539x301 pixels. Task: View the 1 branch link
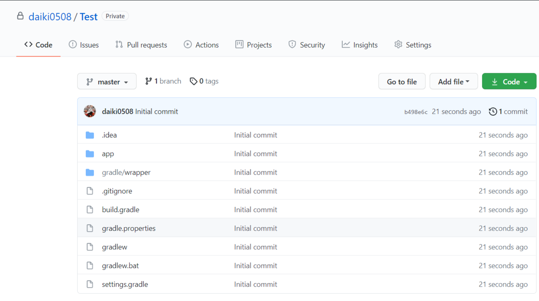point(163,81)
